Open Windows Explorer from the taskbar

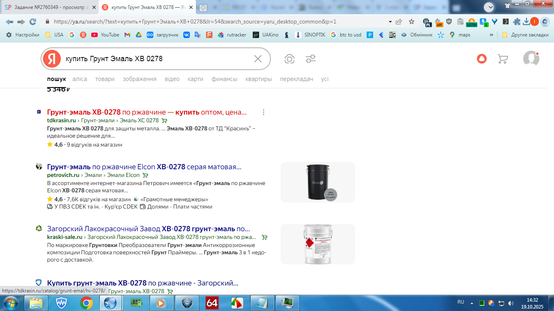[x=37, y=303]
